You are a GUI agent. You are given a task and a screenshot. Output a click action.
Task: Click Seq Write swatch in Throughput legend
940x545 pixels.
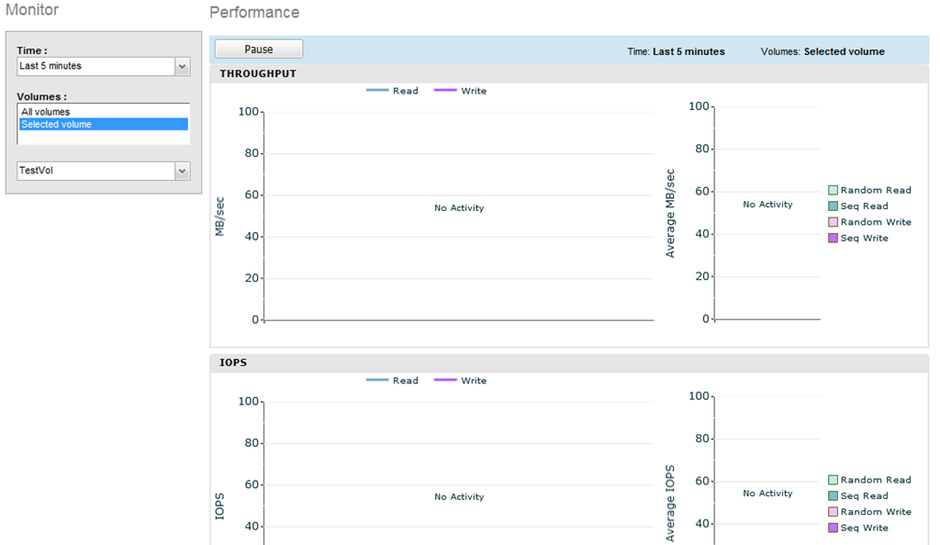point(833,239)
